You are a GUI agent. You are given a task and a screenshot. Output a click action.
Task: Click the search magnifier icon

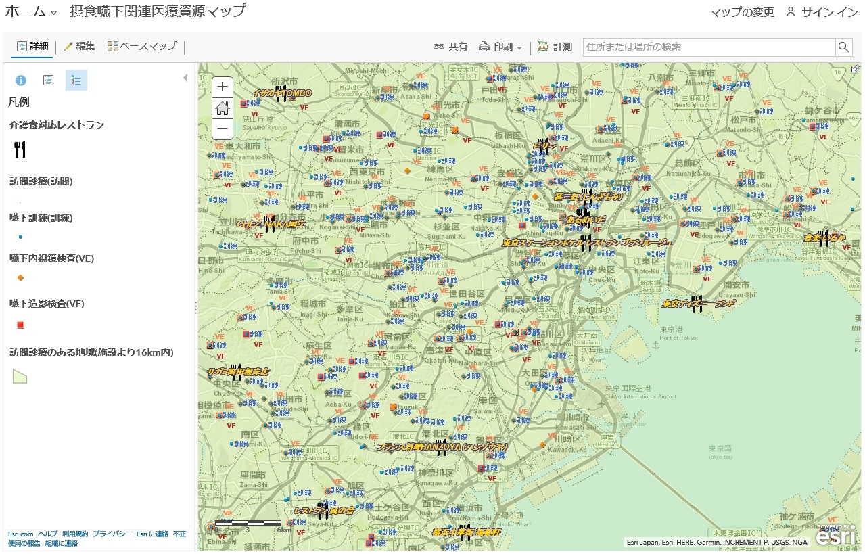843,47
